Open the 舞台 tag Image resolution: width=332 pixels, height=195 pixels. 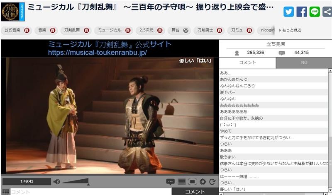click(x=175, y=30)
